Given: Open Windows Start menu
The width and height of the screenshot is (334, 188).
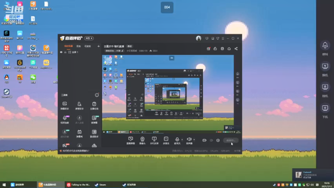Looking at the screenshot, I should [x=4, y=185].
